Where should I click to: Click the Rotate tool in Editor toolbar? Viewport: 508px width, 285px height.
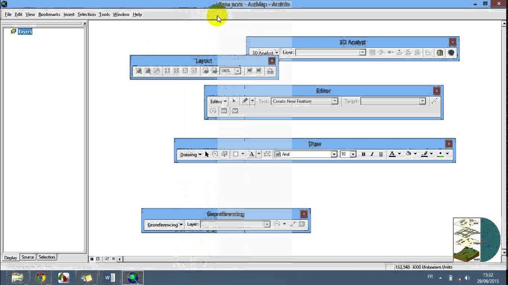213,111
